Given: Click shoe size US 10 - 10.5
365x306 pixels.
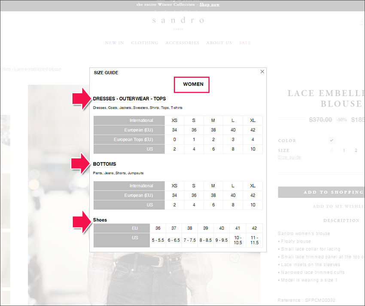Looking at the screenshot, I should (x=237, y=240).
